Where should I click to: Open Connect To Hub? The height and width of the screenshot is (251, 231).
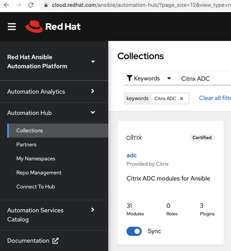[x=36, y=187]
